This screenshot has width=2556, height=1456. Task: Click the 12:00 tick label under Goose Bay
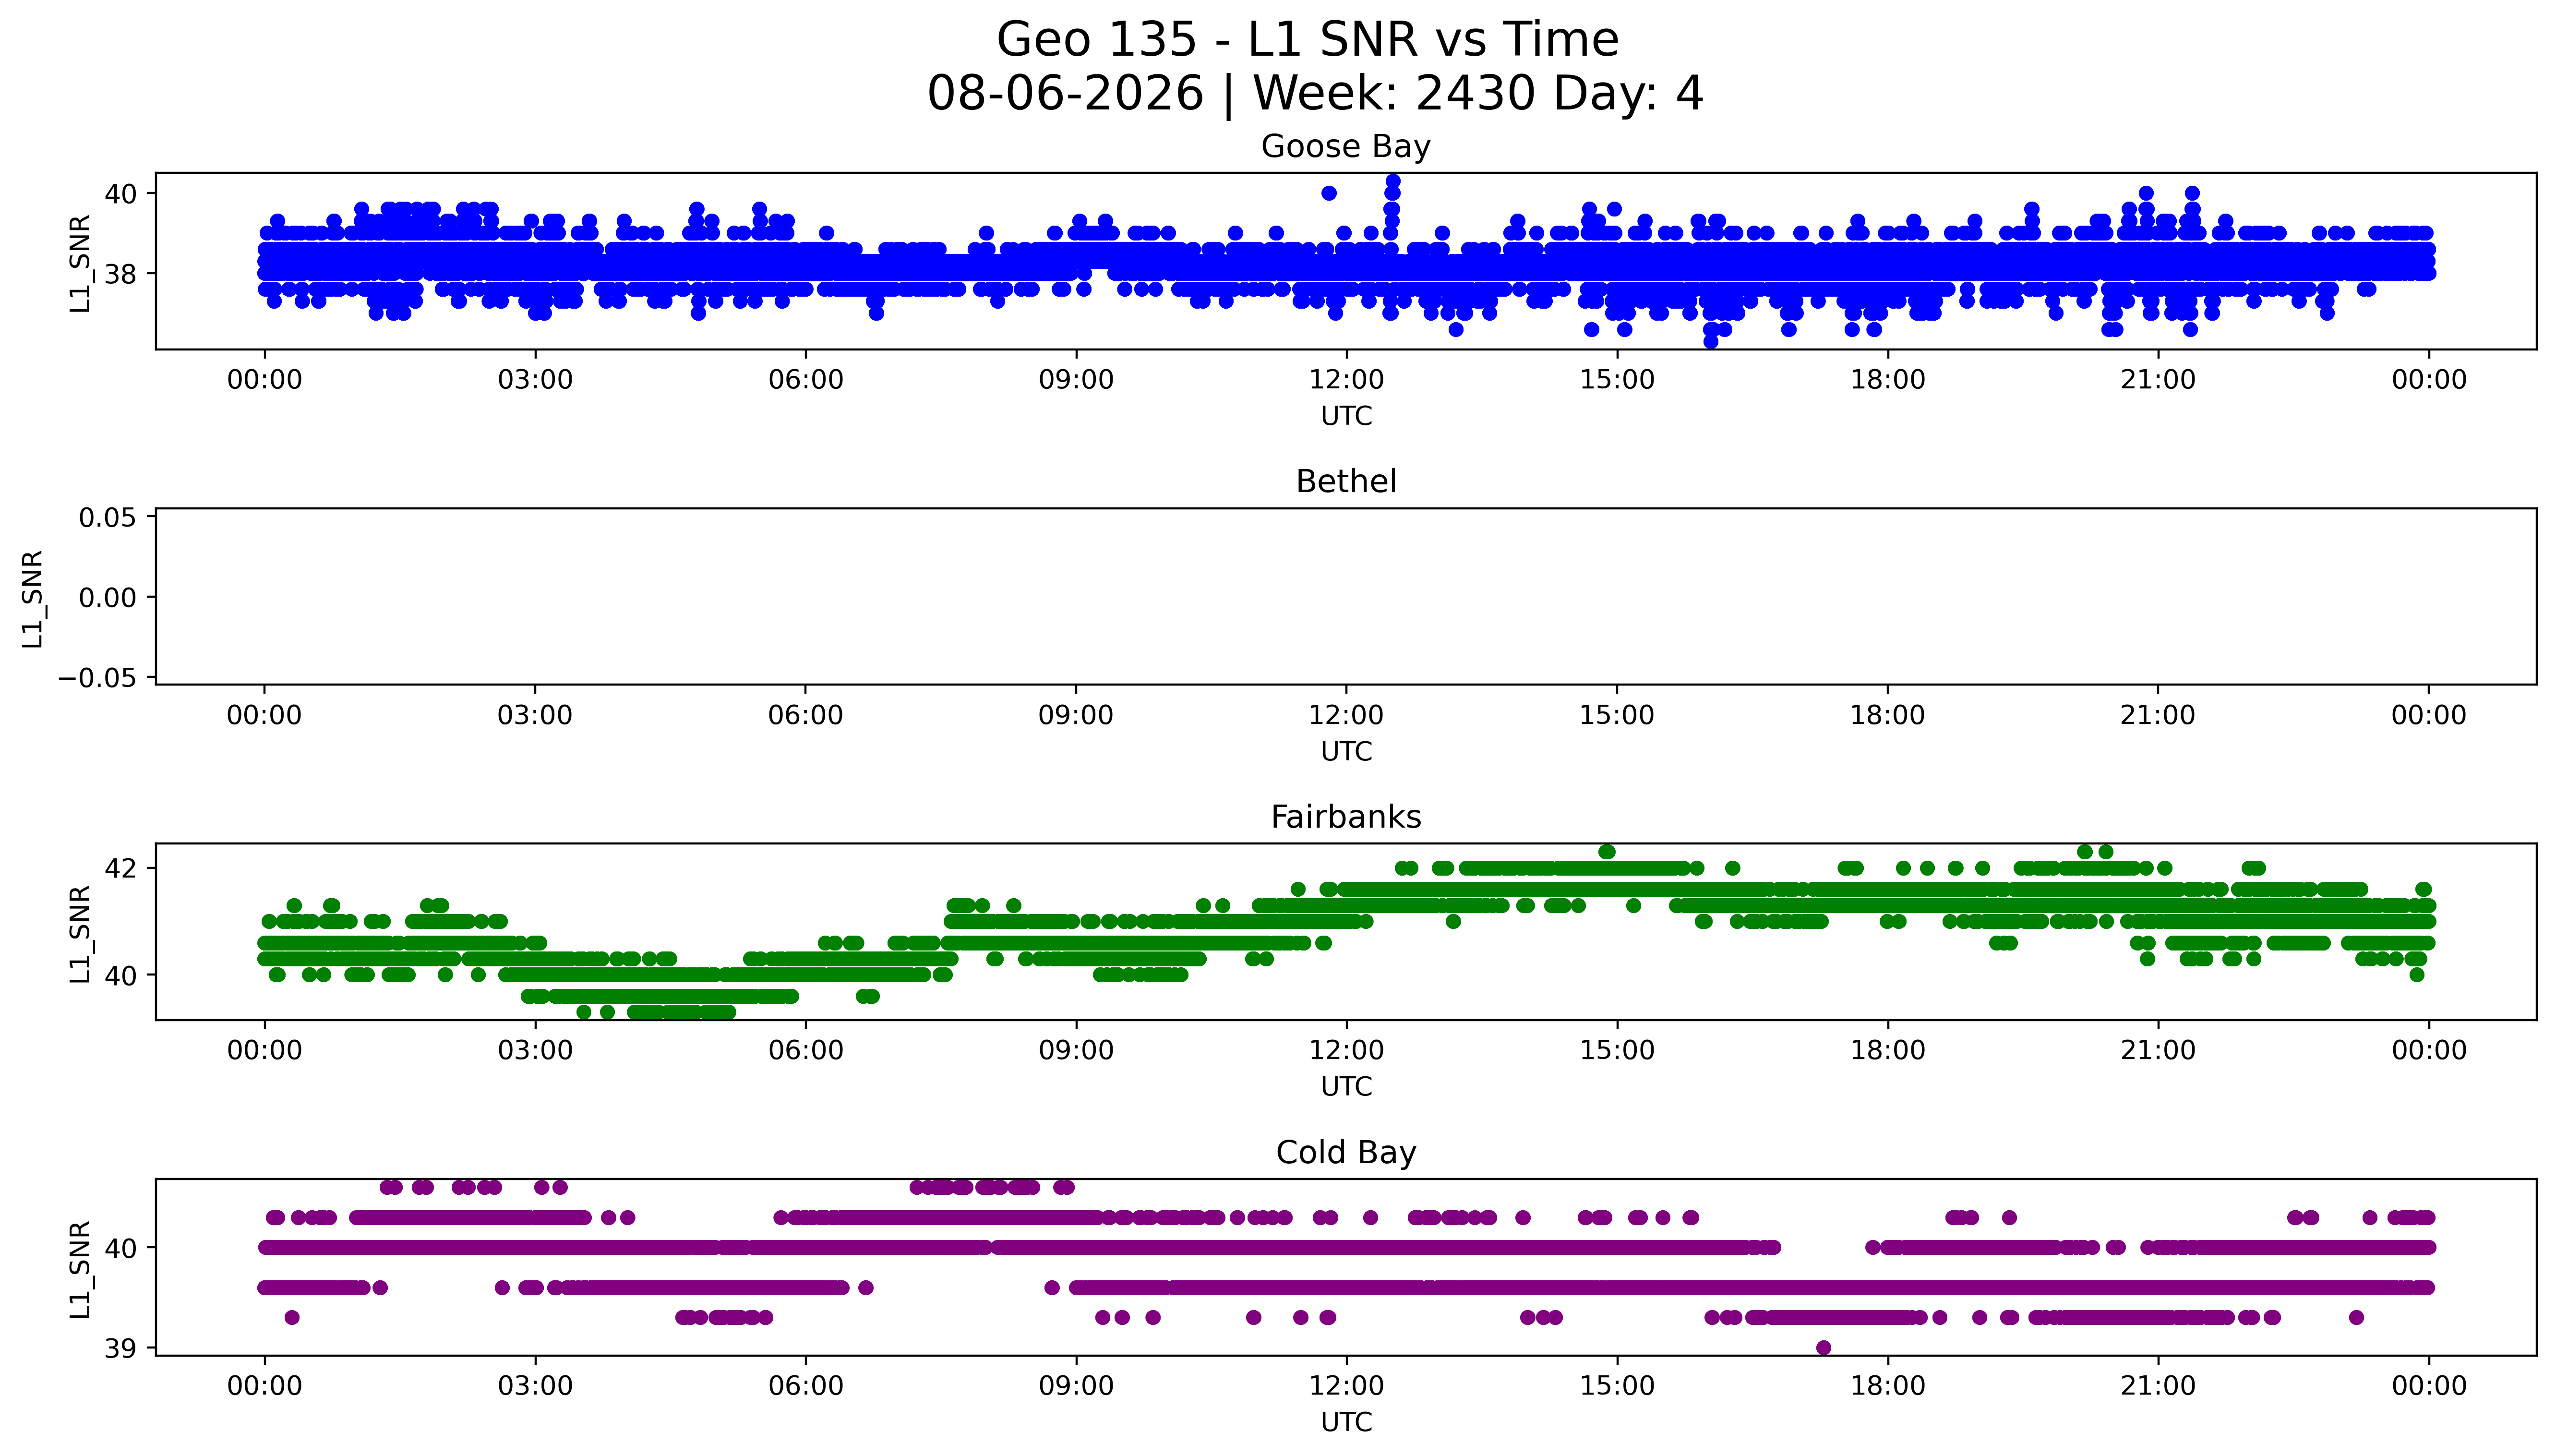[1345, 380]
